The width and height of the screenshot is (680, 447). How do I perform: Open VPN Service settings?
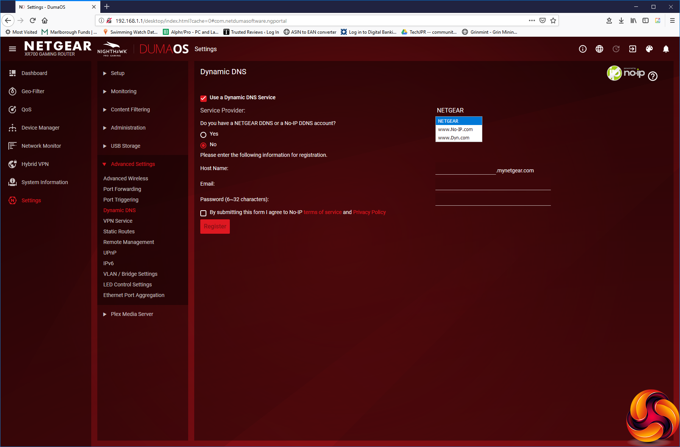coord(118,221)
